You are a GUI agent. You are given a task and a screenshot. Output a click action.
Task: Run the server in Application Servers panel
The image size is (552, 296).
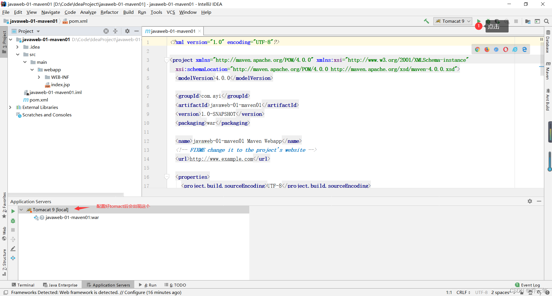13,211
